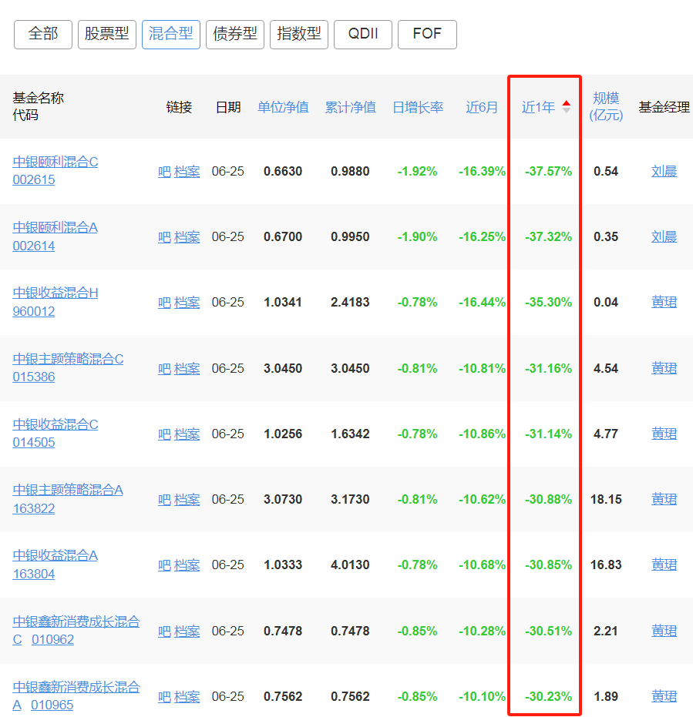Click the 18.15 fund size value
The width and height of the screenshot is (693, 717).
pos(606,499)
